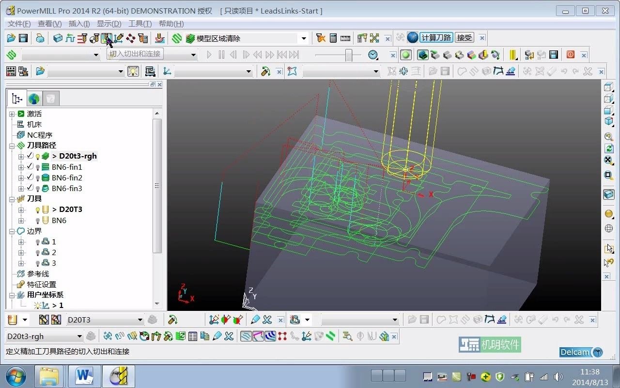
Task: Click the save project floppy icon
Action: (x=23, y=38)
